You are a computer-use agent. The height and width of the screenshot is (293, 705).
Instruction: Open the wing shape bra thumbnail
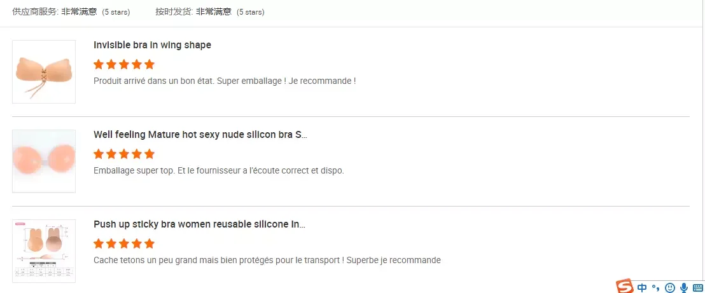point(44,72)
